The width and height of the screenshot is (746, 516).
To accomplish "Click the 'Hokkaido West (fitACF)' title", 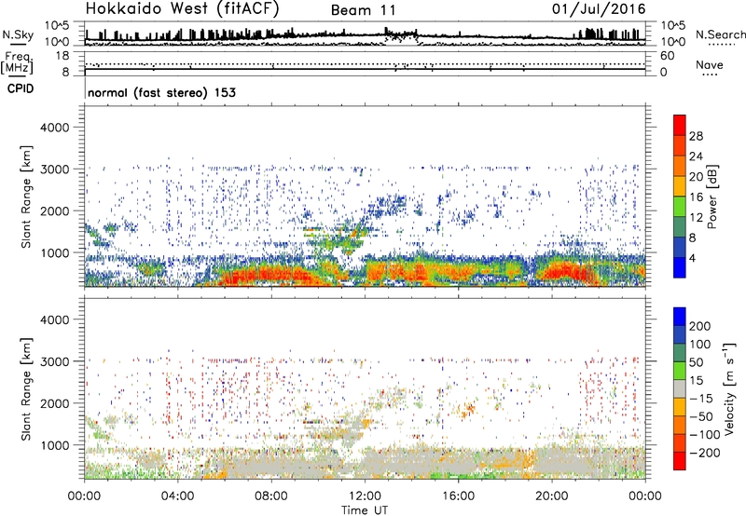I will tap(182, 9).
